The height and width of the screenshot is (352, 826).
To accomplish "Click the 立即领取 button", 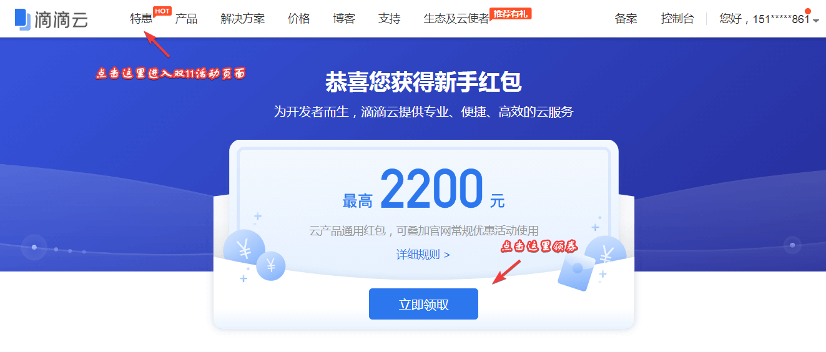I will (423, 304).
